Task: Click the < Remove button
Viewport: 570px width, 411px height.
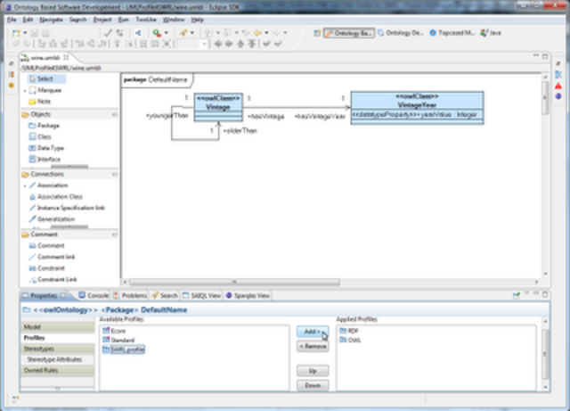Action: coord(313,346)
